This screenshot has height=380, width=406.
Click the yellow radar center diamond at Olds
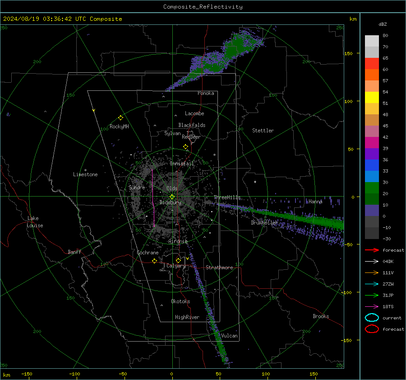172,197
